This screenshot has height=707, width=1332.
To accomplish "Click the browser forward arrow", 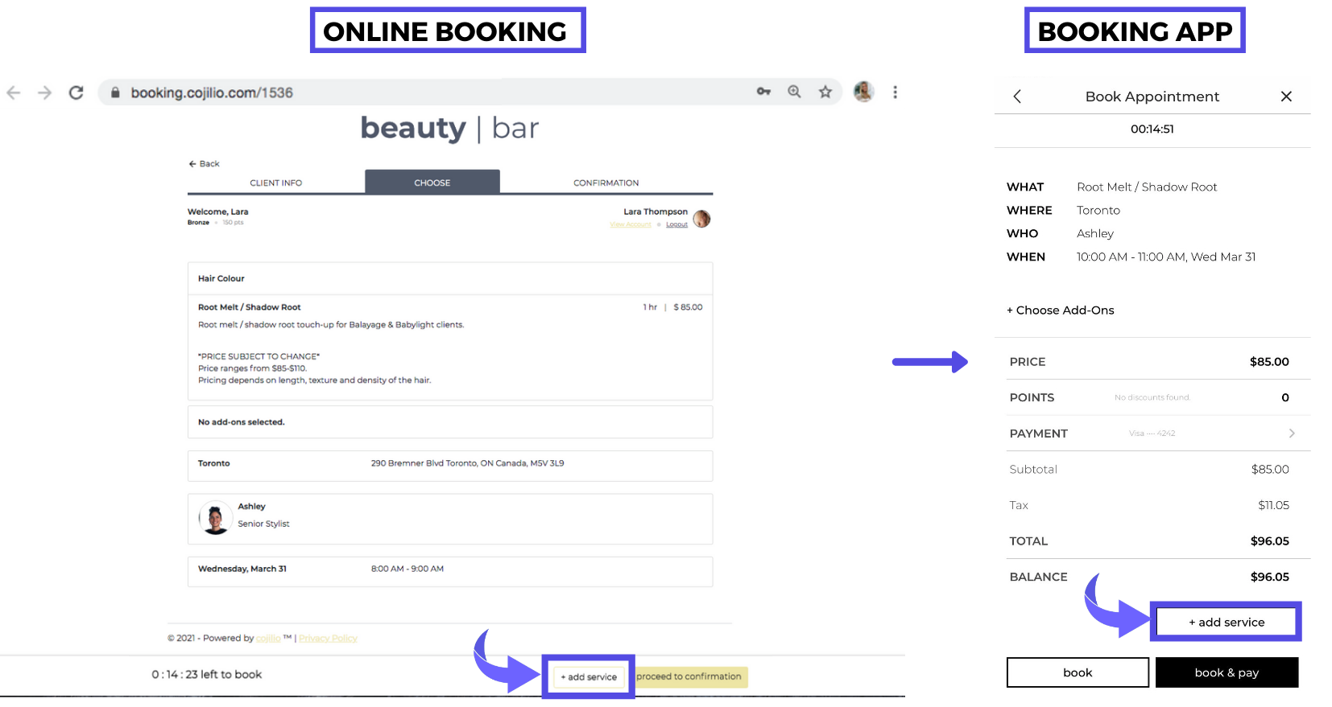I will coord(44,92).
